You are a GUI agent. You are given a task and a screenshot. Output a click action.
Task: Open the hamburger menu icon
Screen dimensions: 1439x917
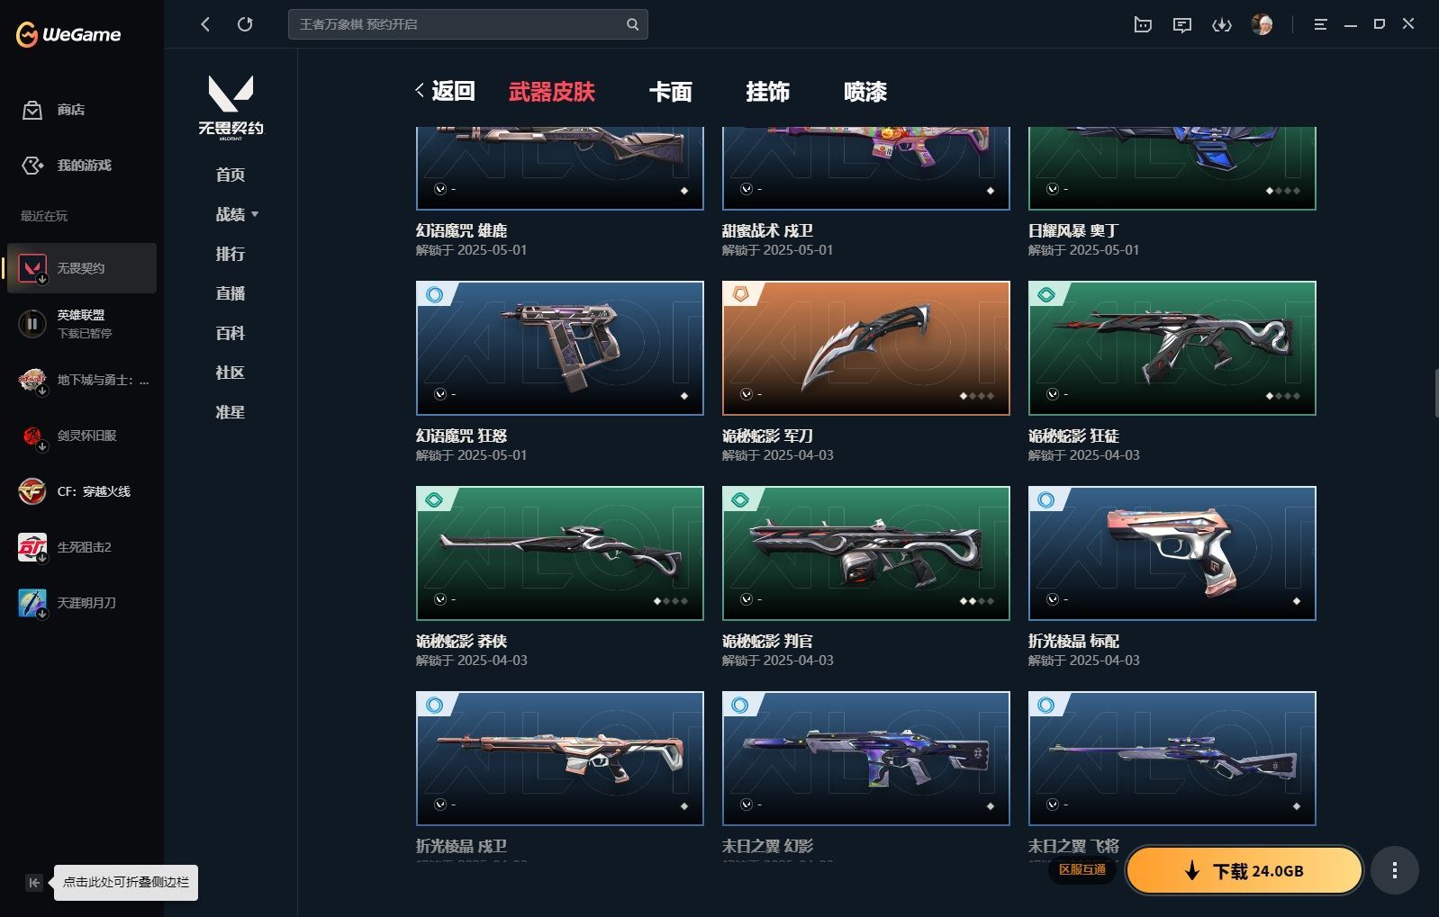(x=1320, y=24)
